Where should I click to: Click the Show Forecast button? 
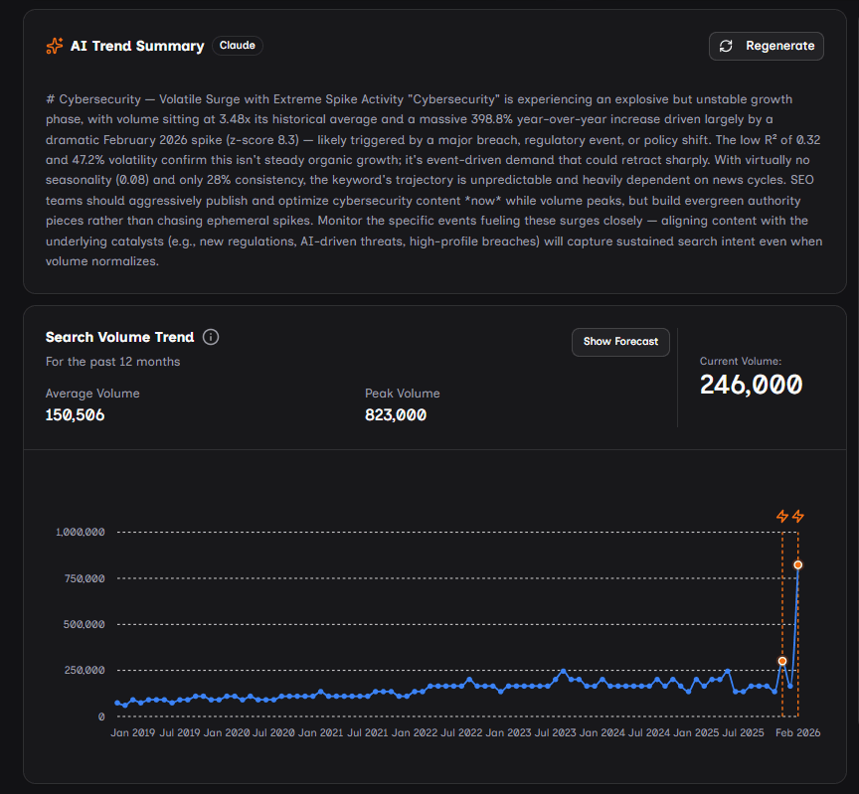coord(620,342)
